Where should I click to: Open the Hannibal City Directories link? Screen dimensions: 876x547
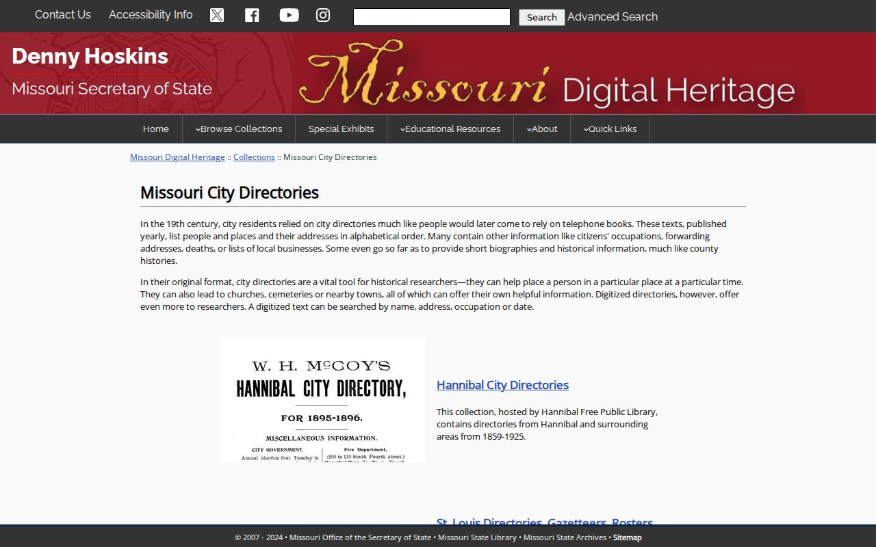pos(502,385)
